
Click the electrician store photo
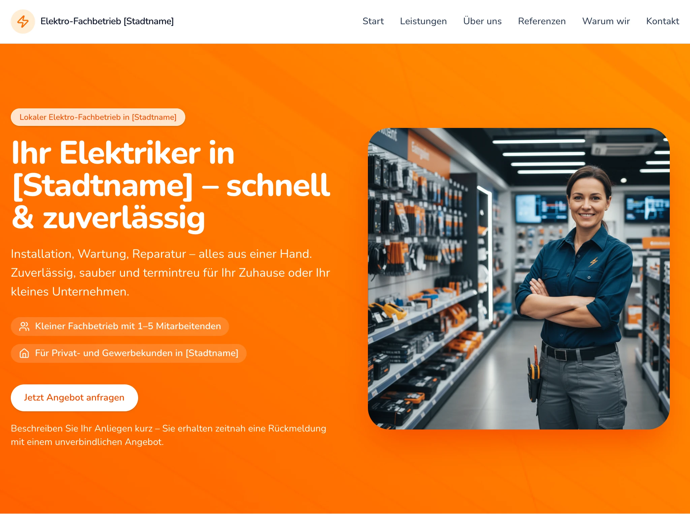tap(519, 279)
